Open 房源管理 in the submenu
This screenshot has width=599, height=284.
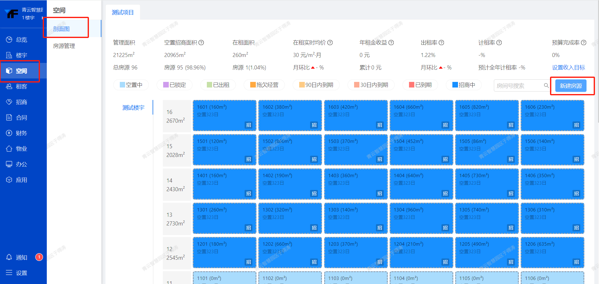(64, 46)
